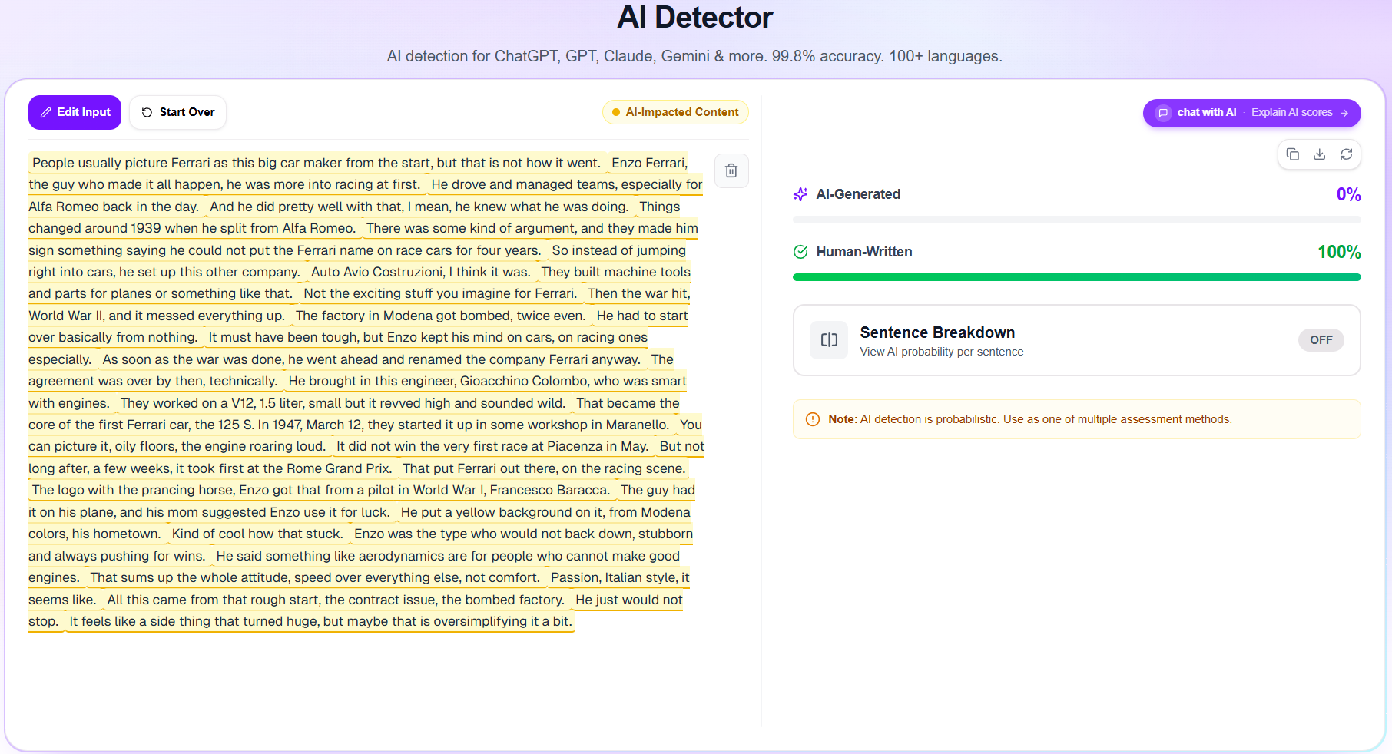The width and height of the screenshot is (1392, 754).
Task: Click the gray AI-Generated progress bar
Action: (x=1076, y=220)
